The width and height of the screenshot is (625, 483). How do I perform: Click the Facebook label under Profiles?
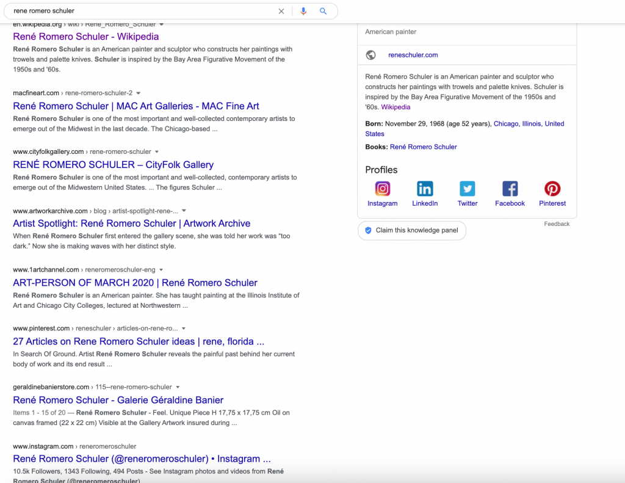(x=510, y=203)
